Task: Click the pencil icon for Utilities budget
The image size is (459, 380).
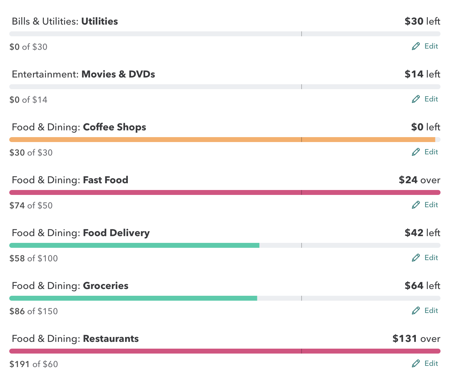Action: pos(416,46)
